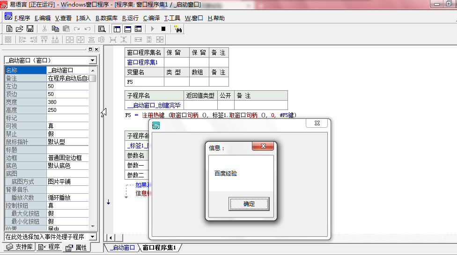
Task: Click the Run (play triangle) toolbar icon
Action: (152, 29)
